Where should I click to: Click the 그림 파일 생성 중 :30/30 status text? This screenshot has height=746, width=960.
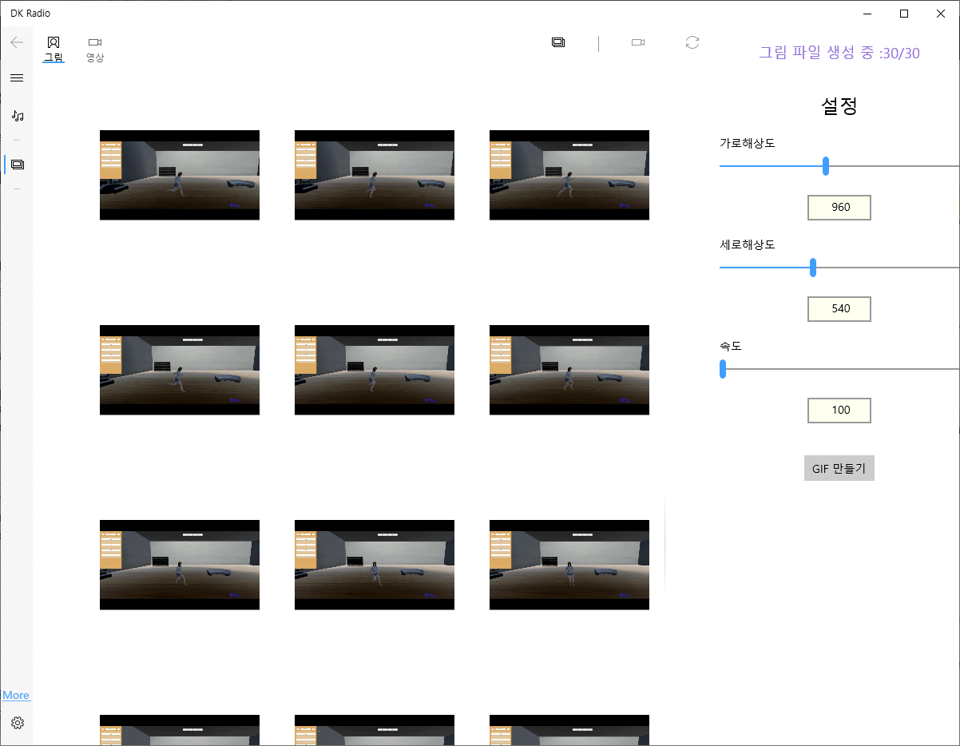(839, 54)
